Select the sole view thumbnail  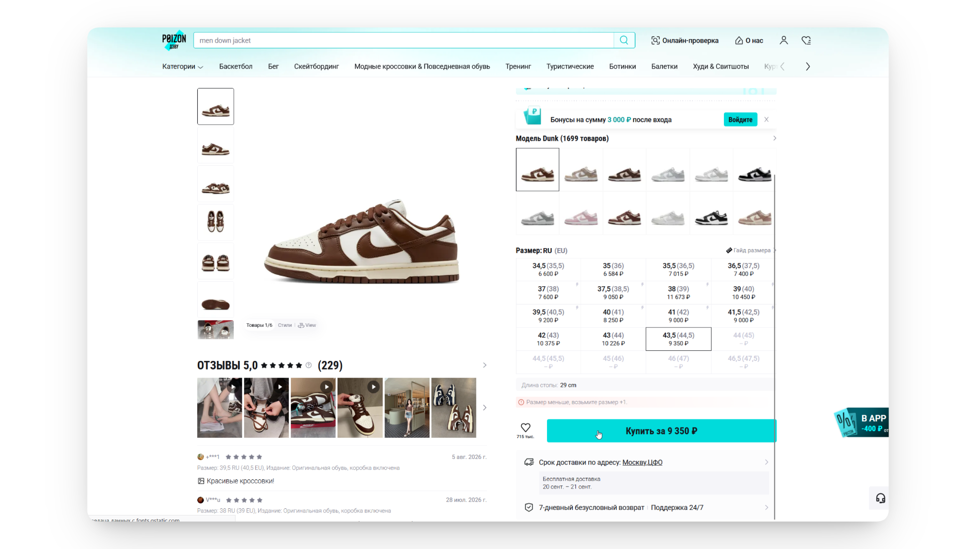pyautogui.click(x=216, y=299)
